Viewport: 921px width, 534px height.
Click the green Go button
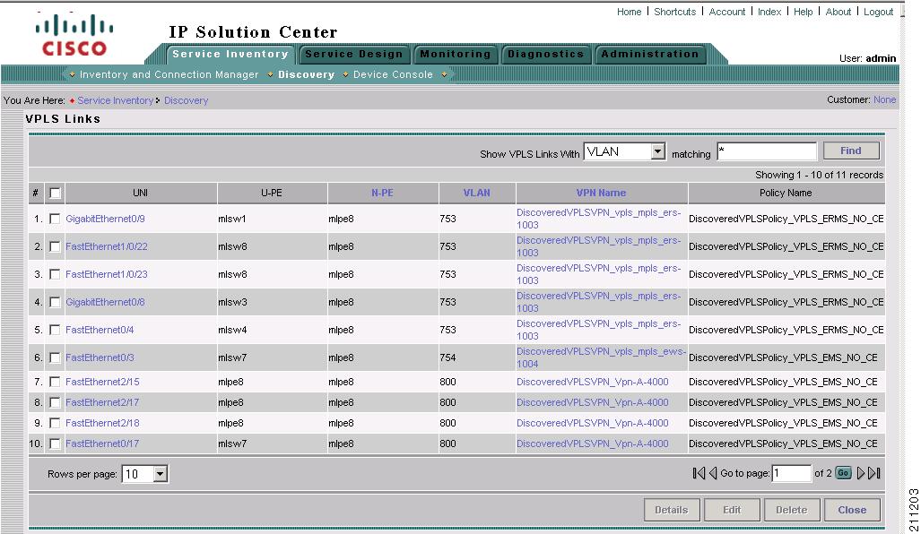click(x=843, y=473)
